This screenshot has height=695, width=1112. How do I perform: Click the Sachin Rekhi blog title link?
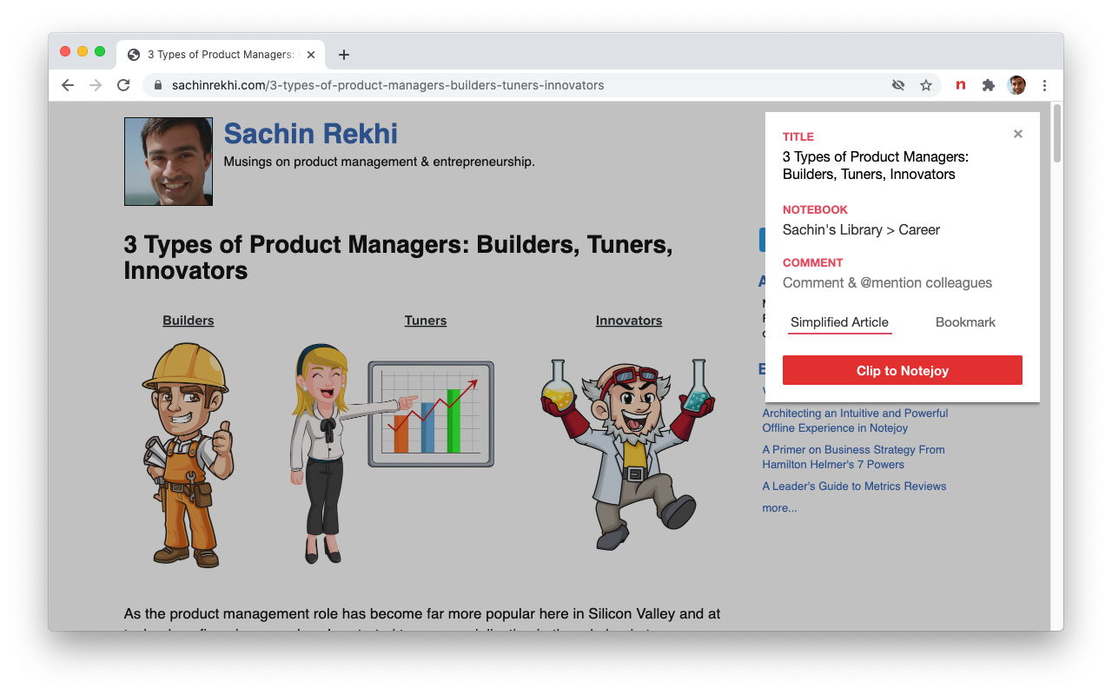coord(310,134)
